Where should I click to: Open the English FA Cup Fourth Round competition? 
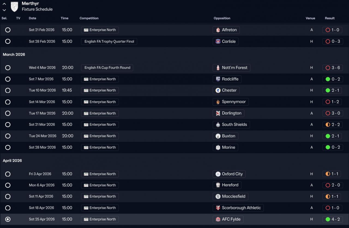(107, 68)
